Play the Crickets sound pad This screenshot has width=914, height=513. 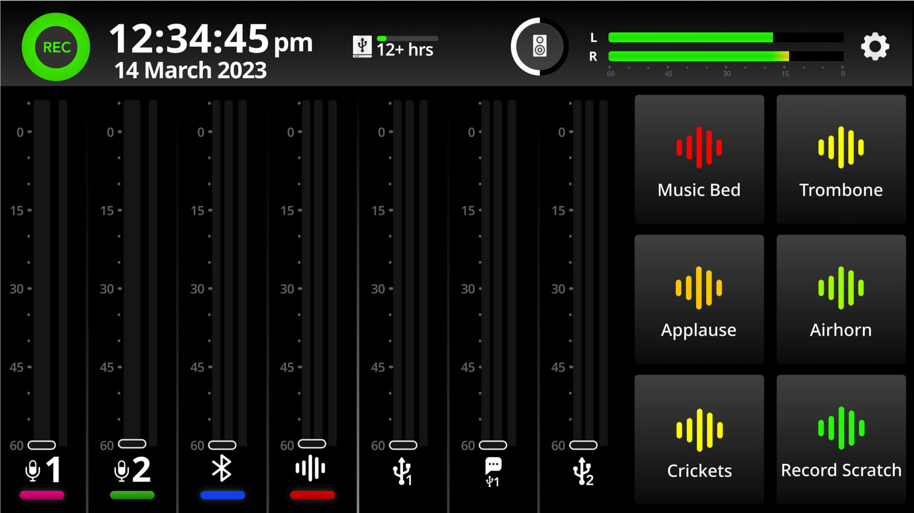(699, 439)
